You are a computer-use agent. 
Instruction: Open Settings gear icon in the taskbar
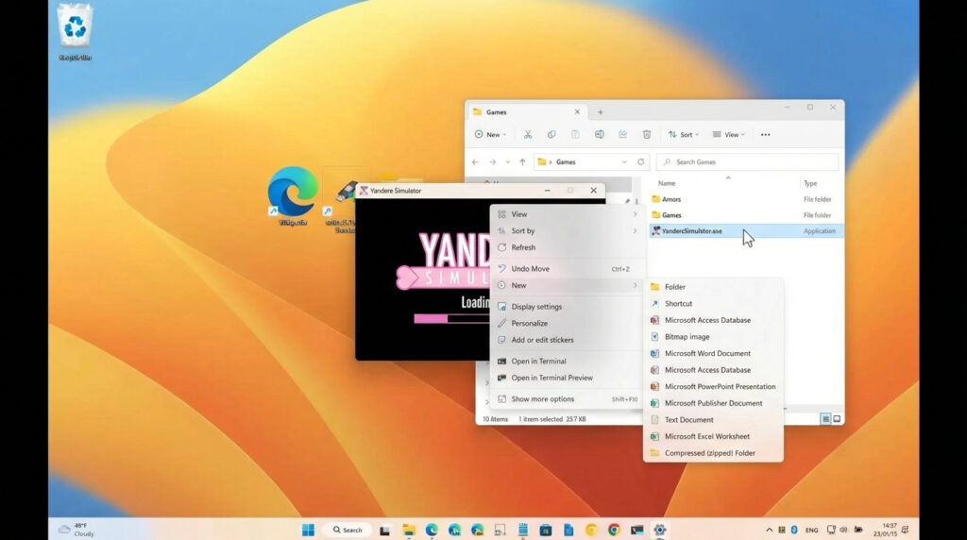[660, 530]
